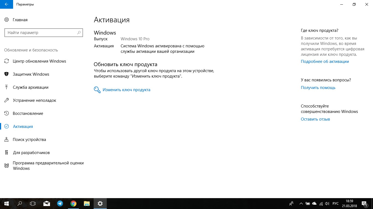The width and height of the screenshot is (373, 209).
Task: Open Telegram from the taskbar
Action: (x=60, y=204)
